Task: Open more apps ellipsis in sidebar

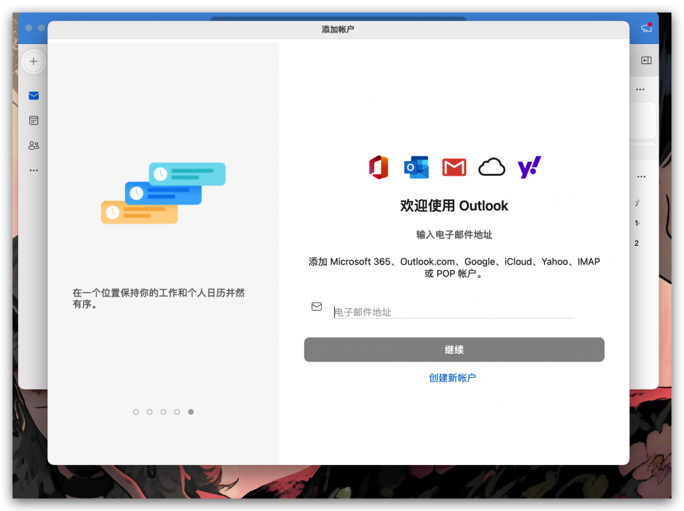Action: click(33, 170)
